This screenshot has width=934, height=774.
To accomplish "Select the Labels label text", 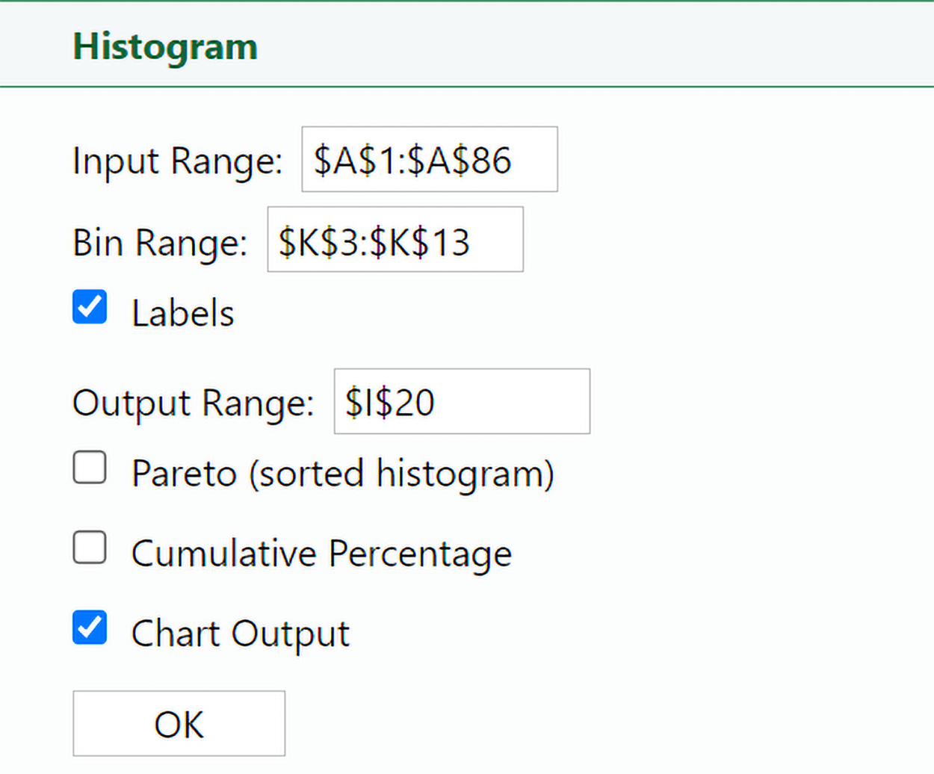I will tap(182, 312).
